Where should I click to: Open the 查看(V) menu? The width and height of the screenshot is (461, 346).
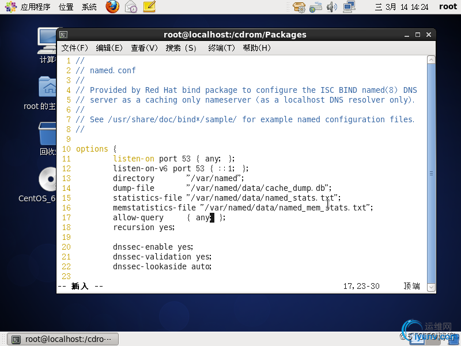[144, 48]
